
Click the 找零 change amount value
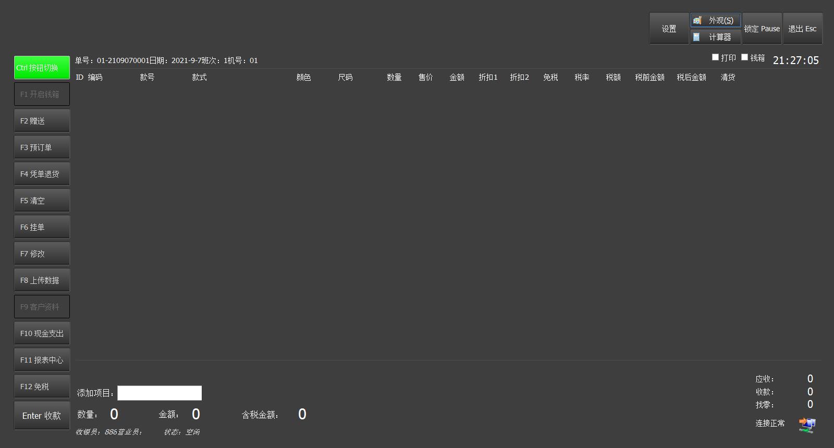pos(810,404)
